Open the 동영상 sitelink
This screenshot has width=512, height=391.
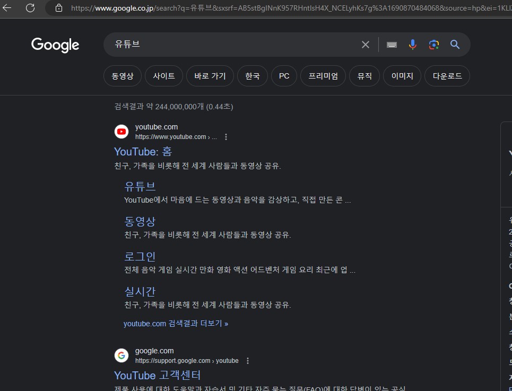[140, 221]
